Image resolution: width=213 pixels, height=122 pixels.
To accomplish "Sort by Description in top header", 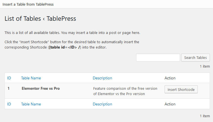I will click(x=102, y=78).
